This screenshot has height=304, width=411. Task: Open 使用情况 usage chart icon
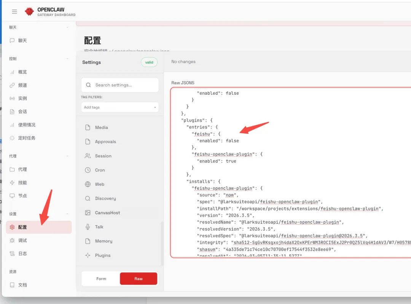[12, 125]
